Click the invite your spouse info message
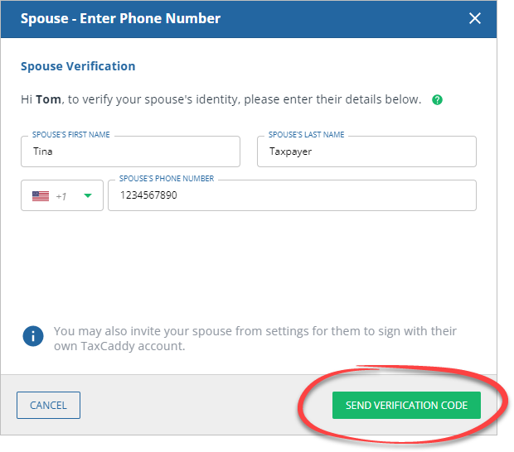The image size is (514, 452). point(255,338)
